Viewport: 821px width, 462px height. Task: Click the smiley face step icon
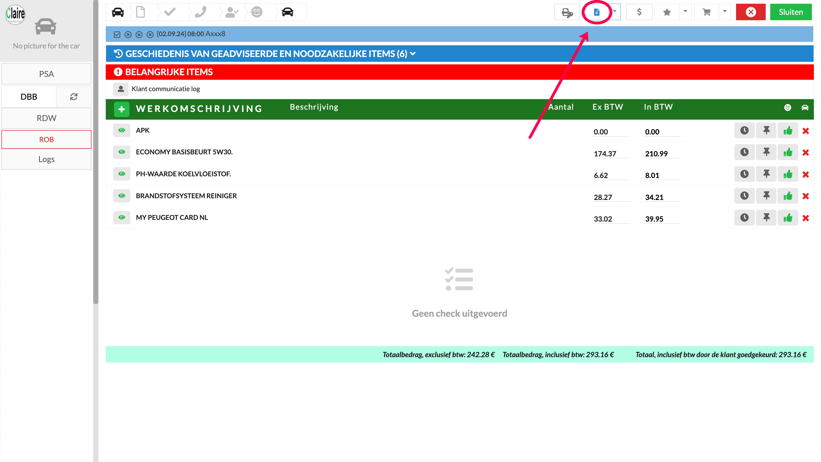257,12
